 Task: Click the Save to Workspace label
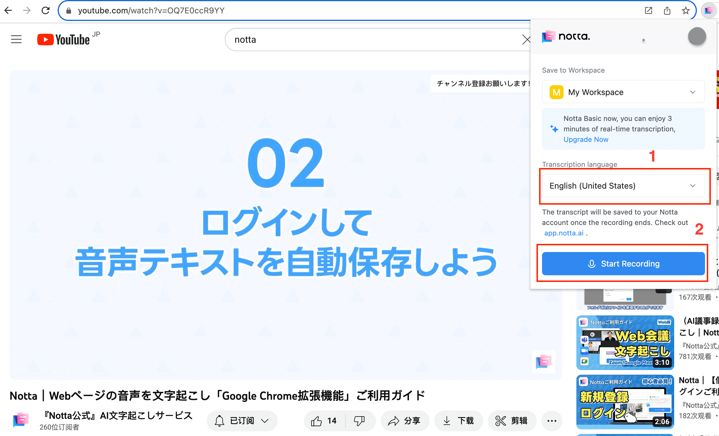(x=573, y=70)
